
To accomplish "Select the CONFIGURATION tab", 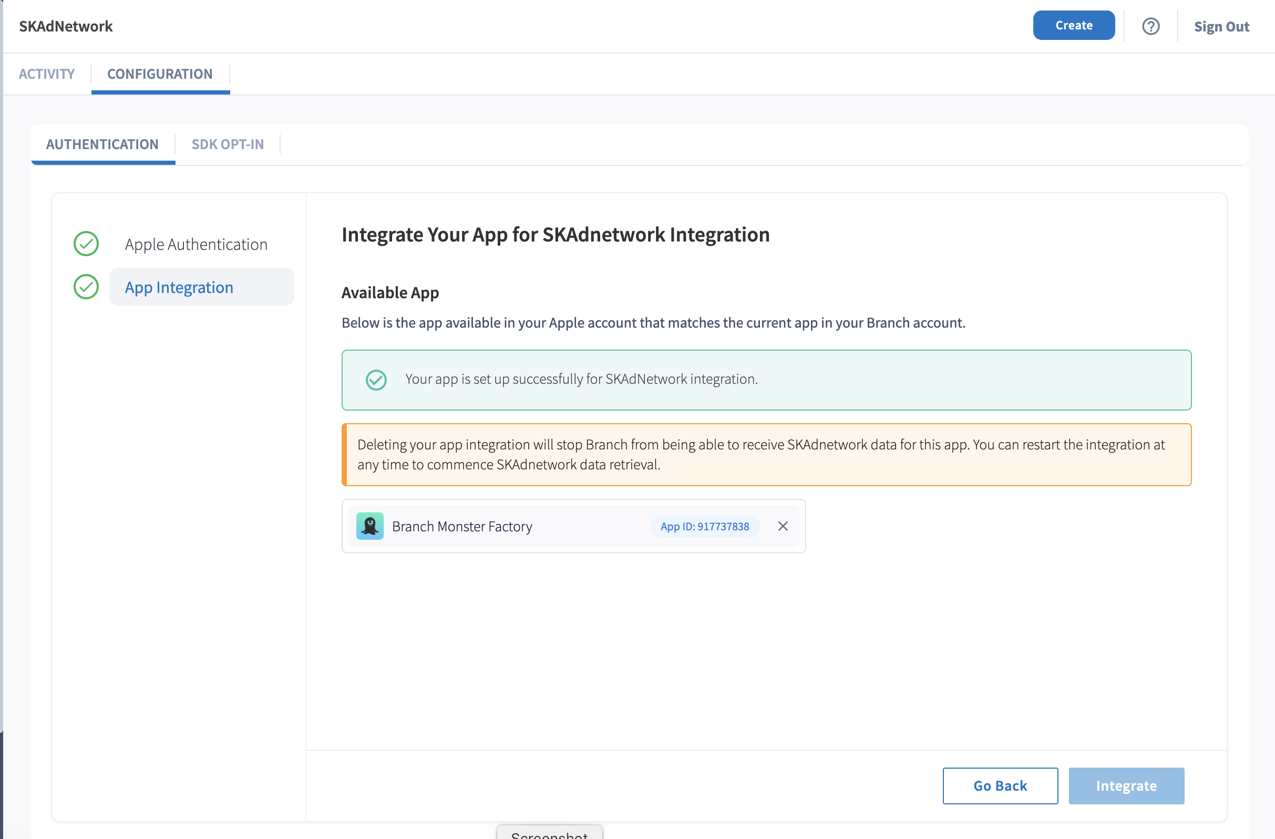I will tap(160, 74).
